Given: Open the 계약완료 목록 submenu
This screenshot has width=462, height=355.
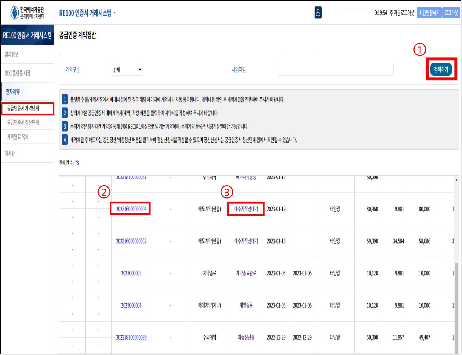Looking at the screenshot, I should click(18, 137).
